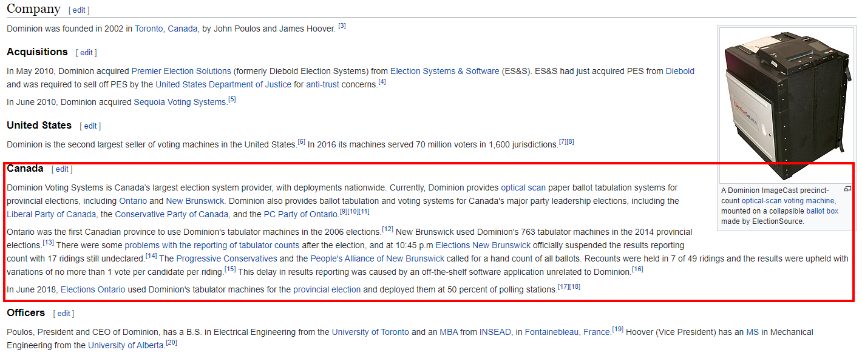The height and width of the screenshot is (361, 862).
Task: Open the University of Alberta link
Action: pyautogui.click(x=126, y=345)
